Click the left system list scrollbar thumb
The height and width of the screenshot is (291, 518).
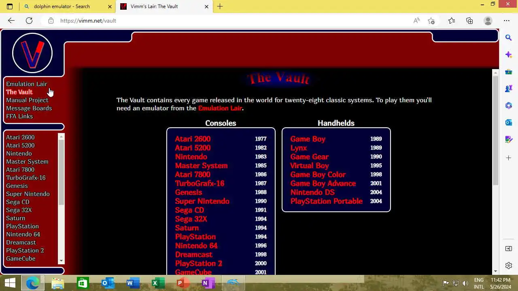click(62, 172)
